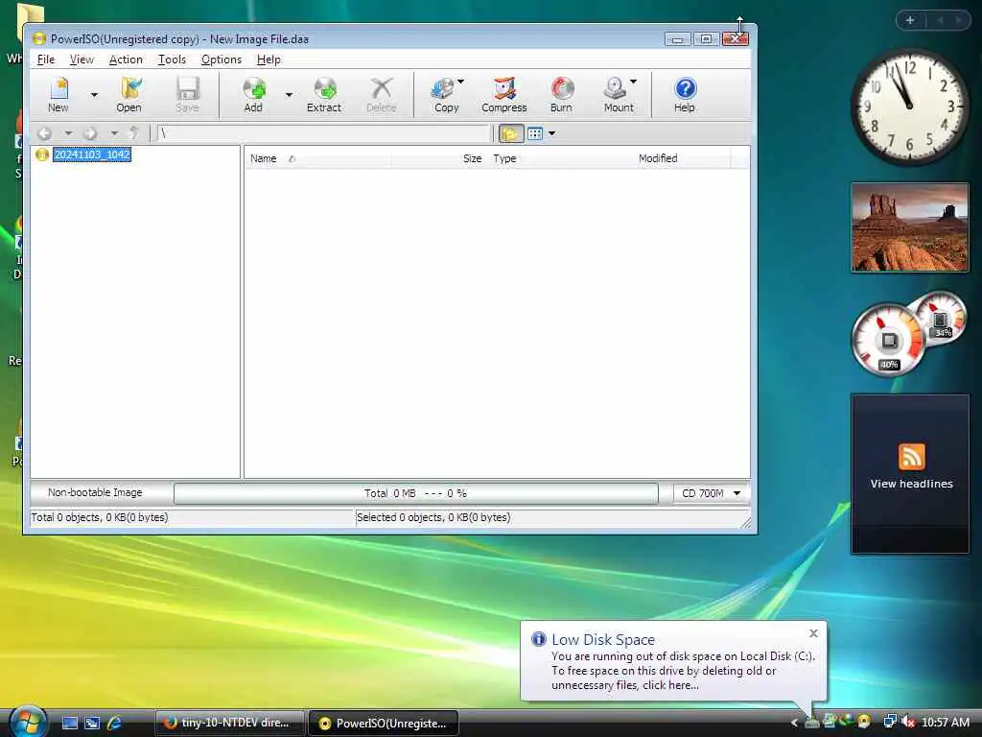Click the network connection tray icon

tap(889, 722)
